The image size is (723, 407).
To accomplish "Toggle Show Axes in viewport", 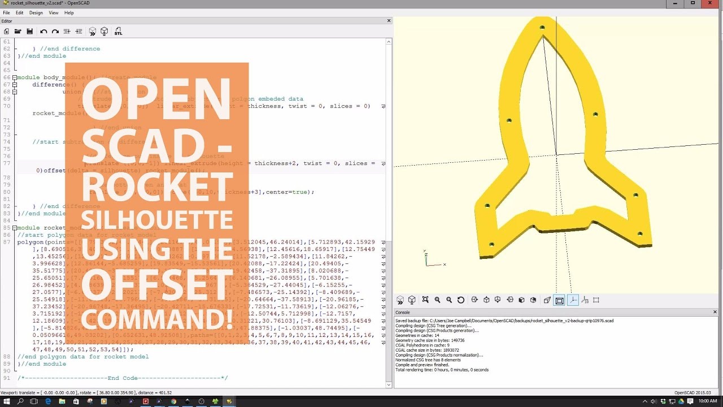I will click(x=573, y=300).
